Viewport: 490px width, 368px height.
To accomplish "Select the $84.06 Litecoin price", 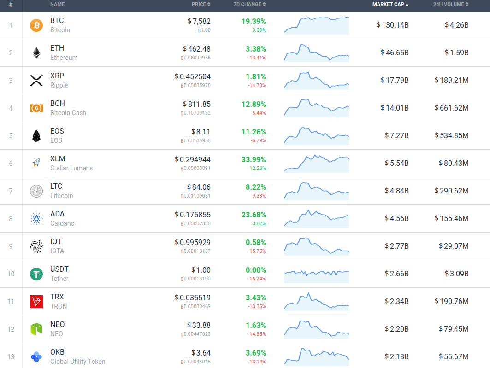I will [199, 187].
